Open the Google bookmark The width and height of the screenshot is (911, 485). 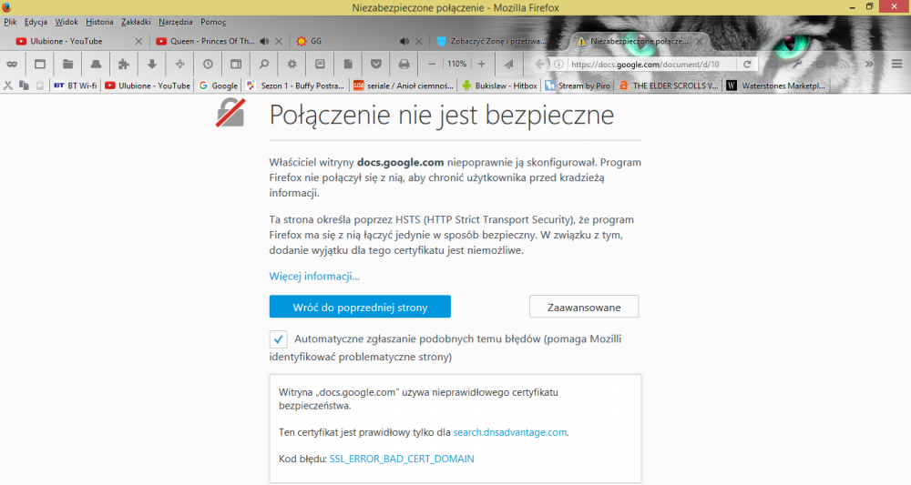[218, 86]
